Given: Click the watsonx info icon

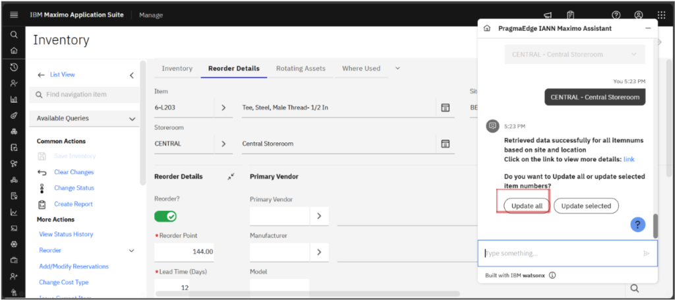Looking at the screenshot, I should [552, 276].
